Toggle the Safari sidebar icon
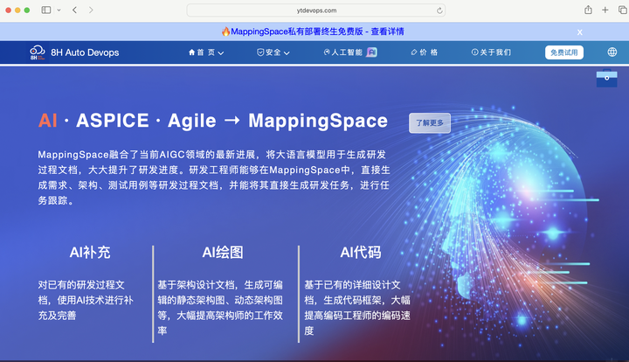 (46, 10)
